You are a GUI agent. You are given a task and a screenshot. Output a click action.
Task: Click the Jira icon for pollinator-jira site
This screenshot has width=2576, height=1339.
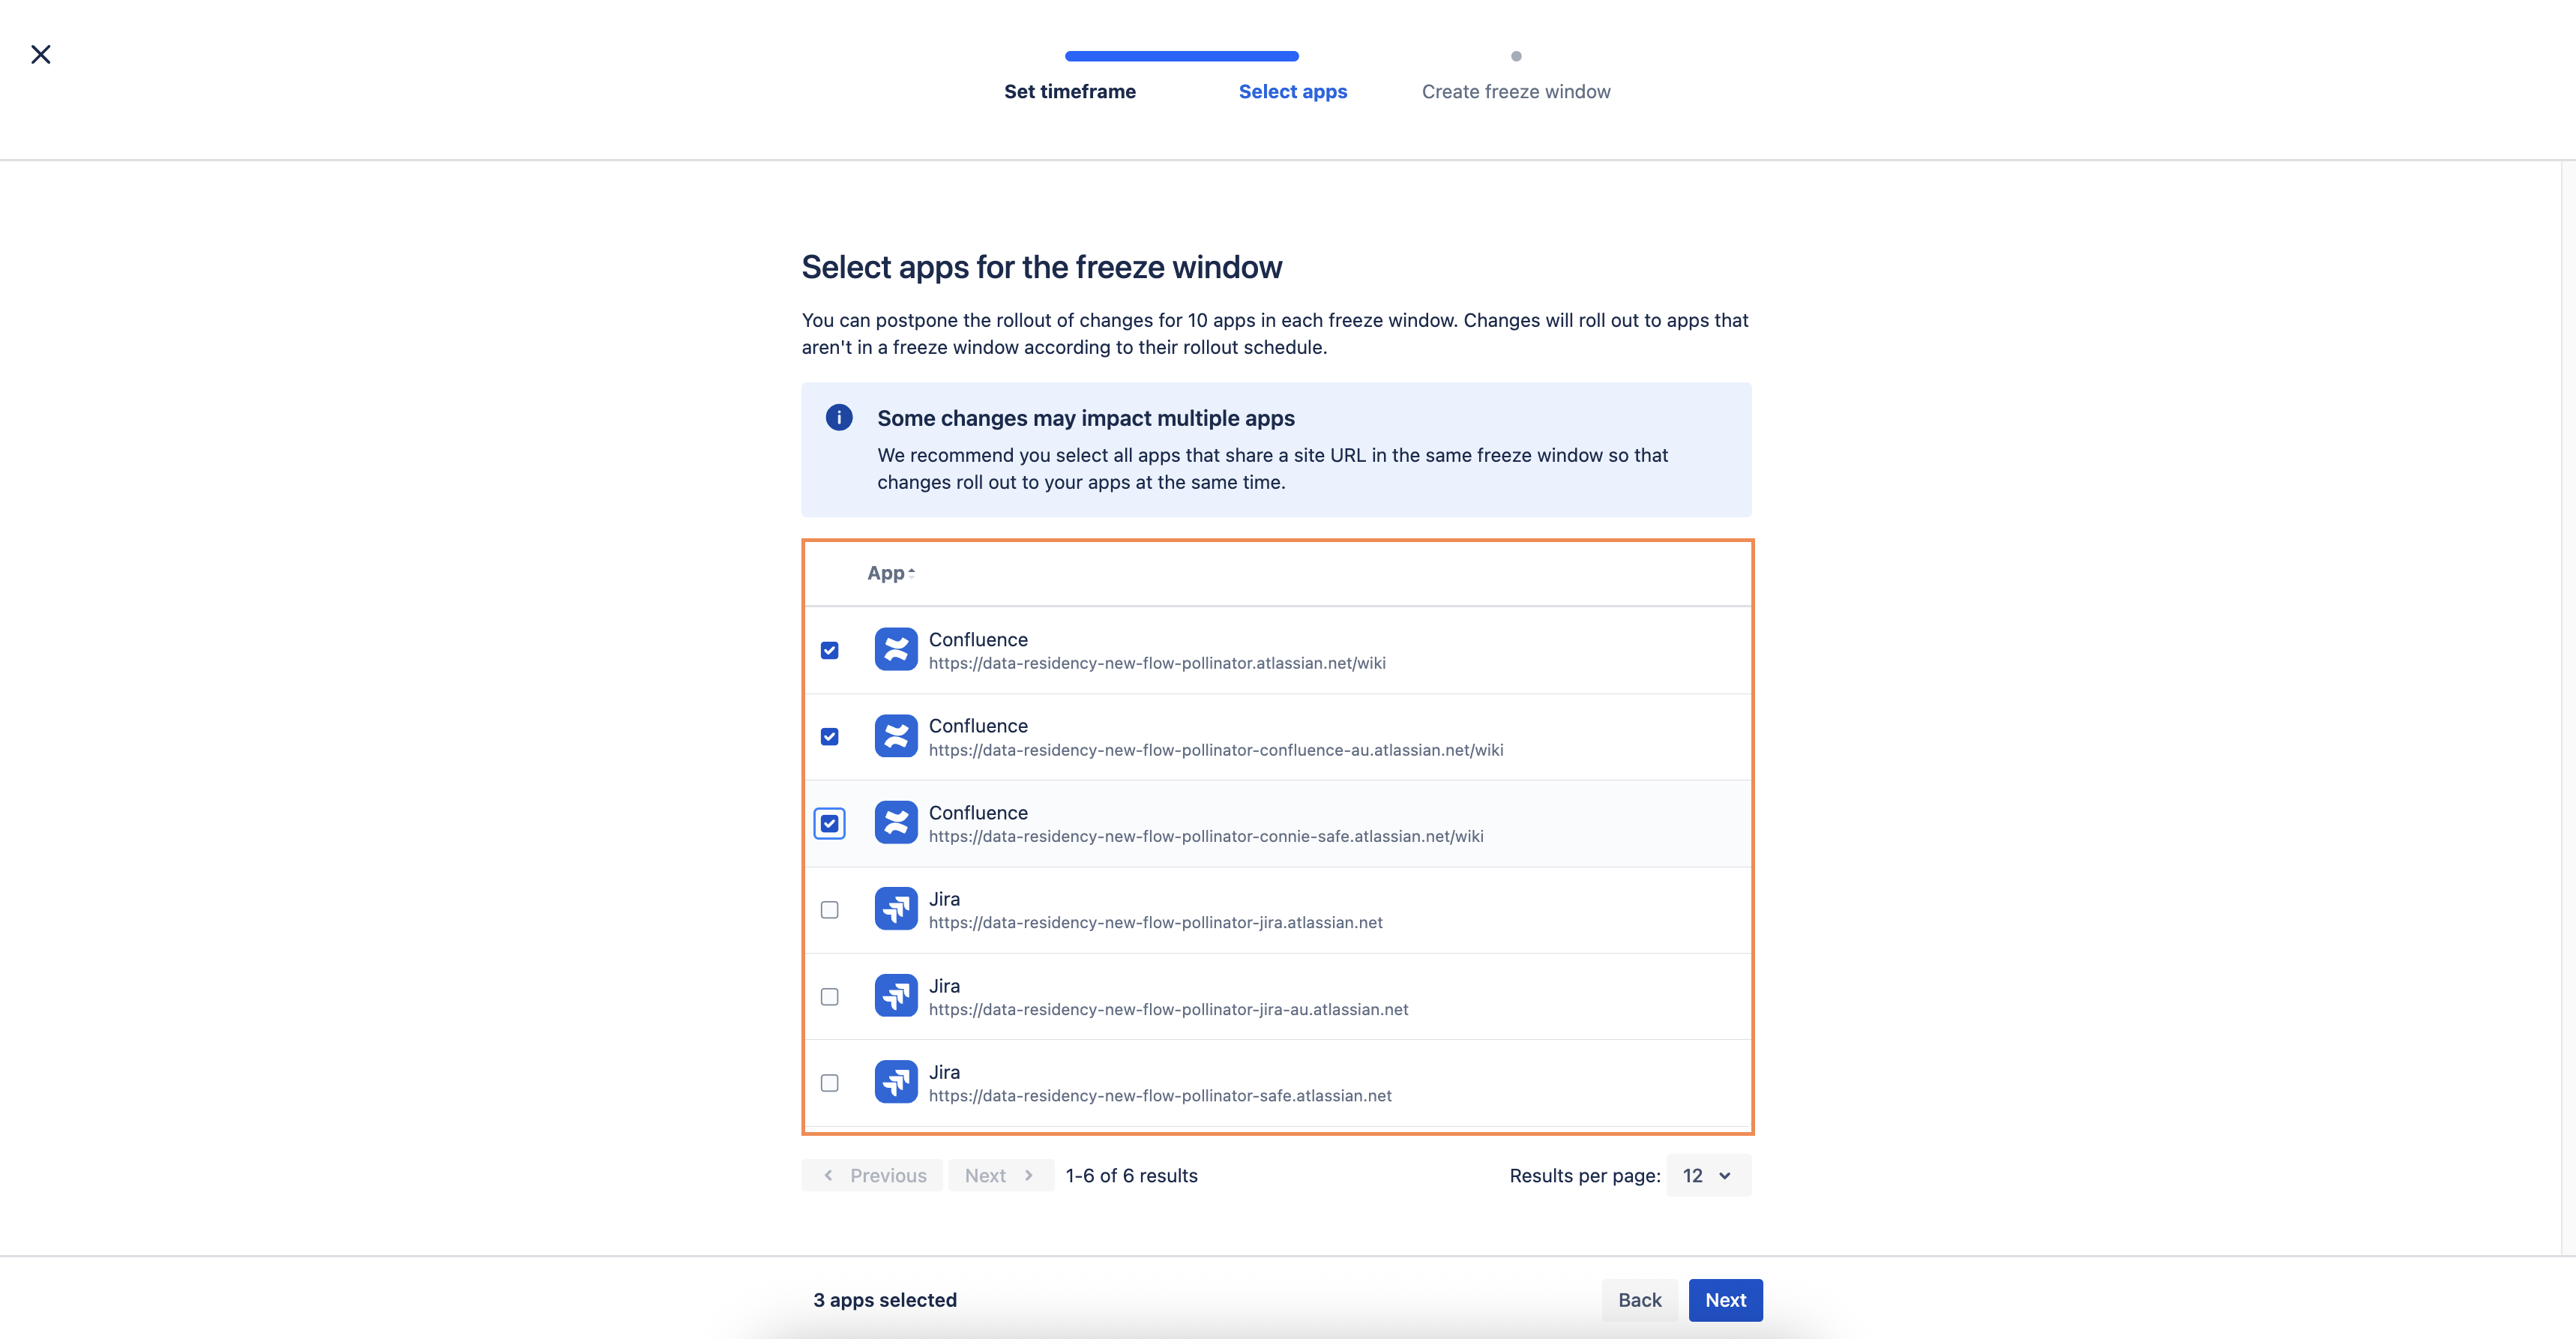point(895,909)
